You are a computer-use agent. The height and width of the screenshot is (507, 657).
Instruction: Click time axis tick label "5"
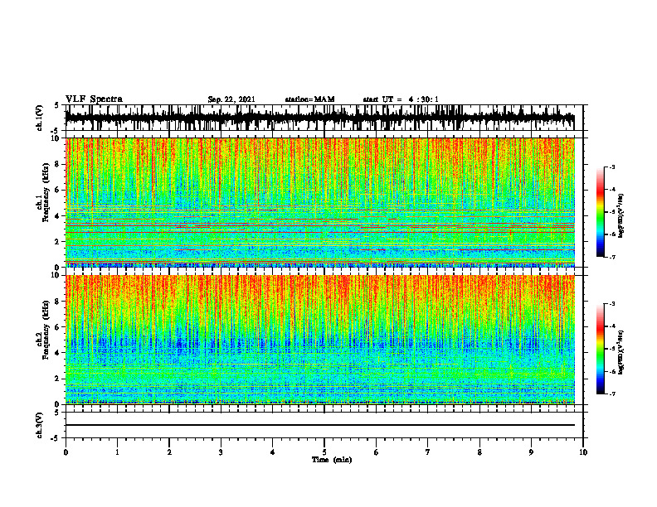(x=324, y=452)
